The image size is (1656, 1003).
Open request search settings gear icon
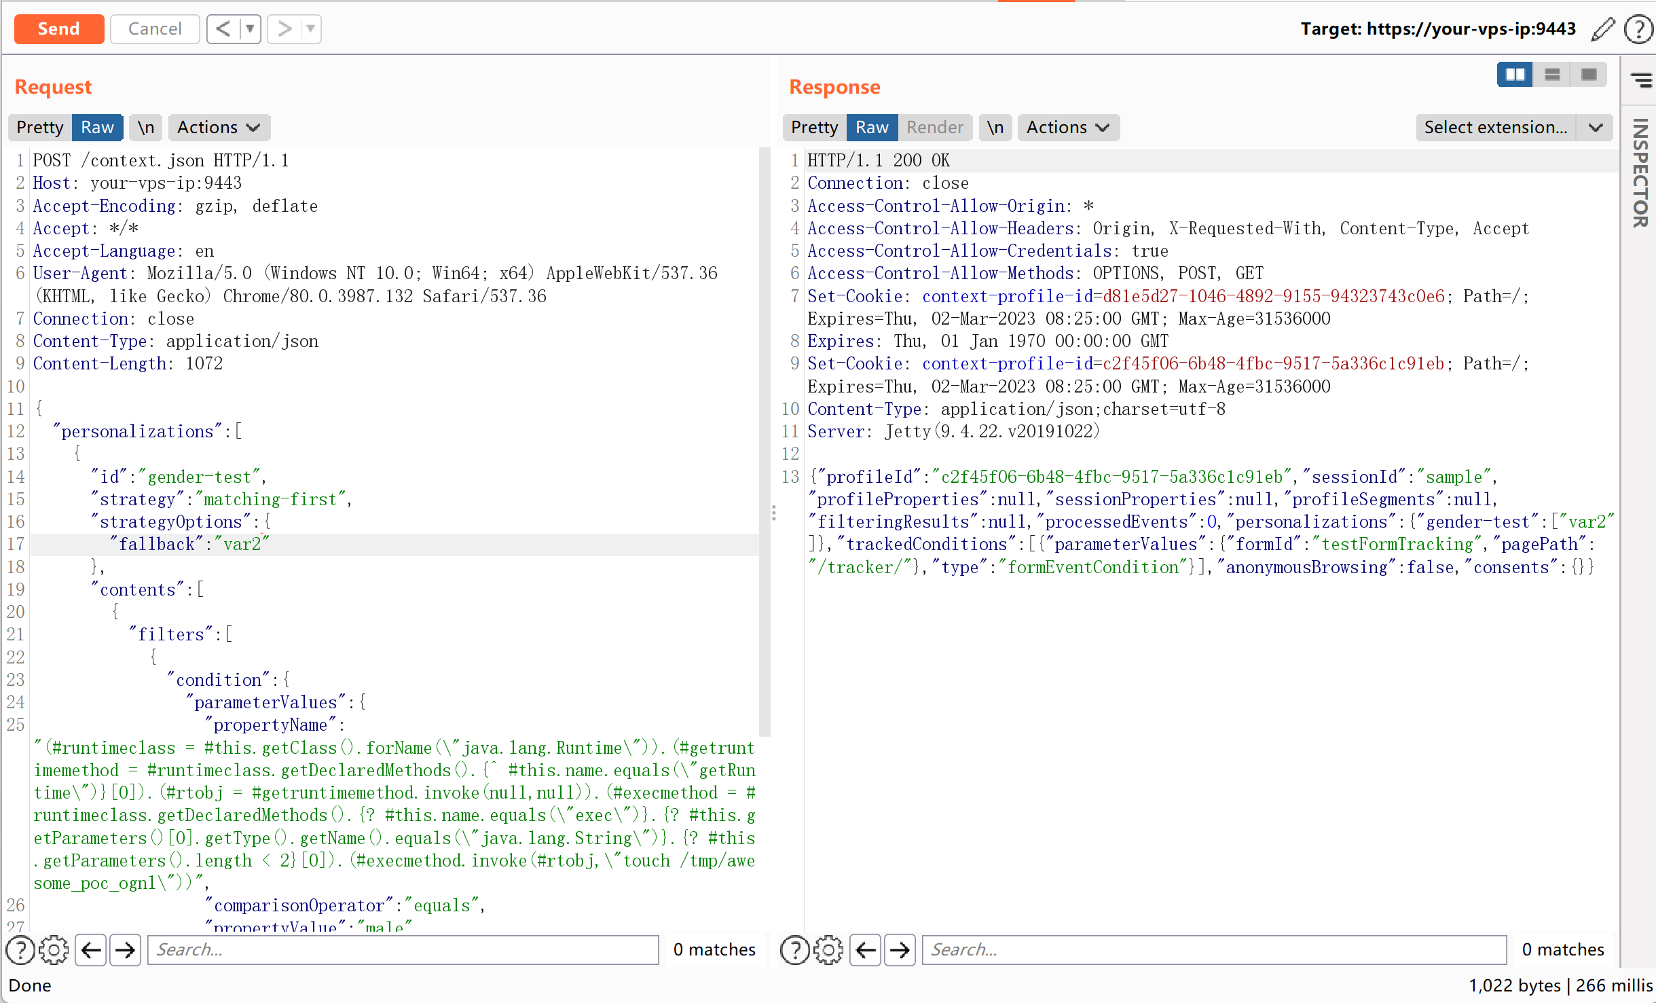54,949
